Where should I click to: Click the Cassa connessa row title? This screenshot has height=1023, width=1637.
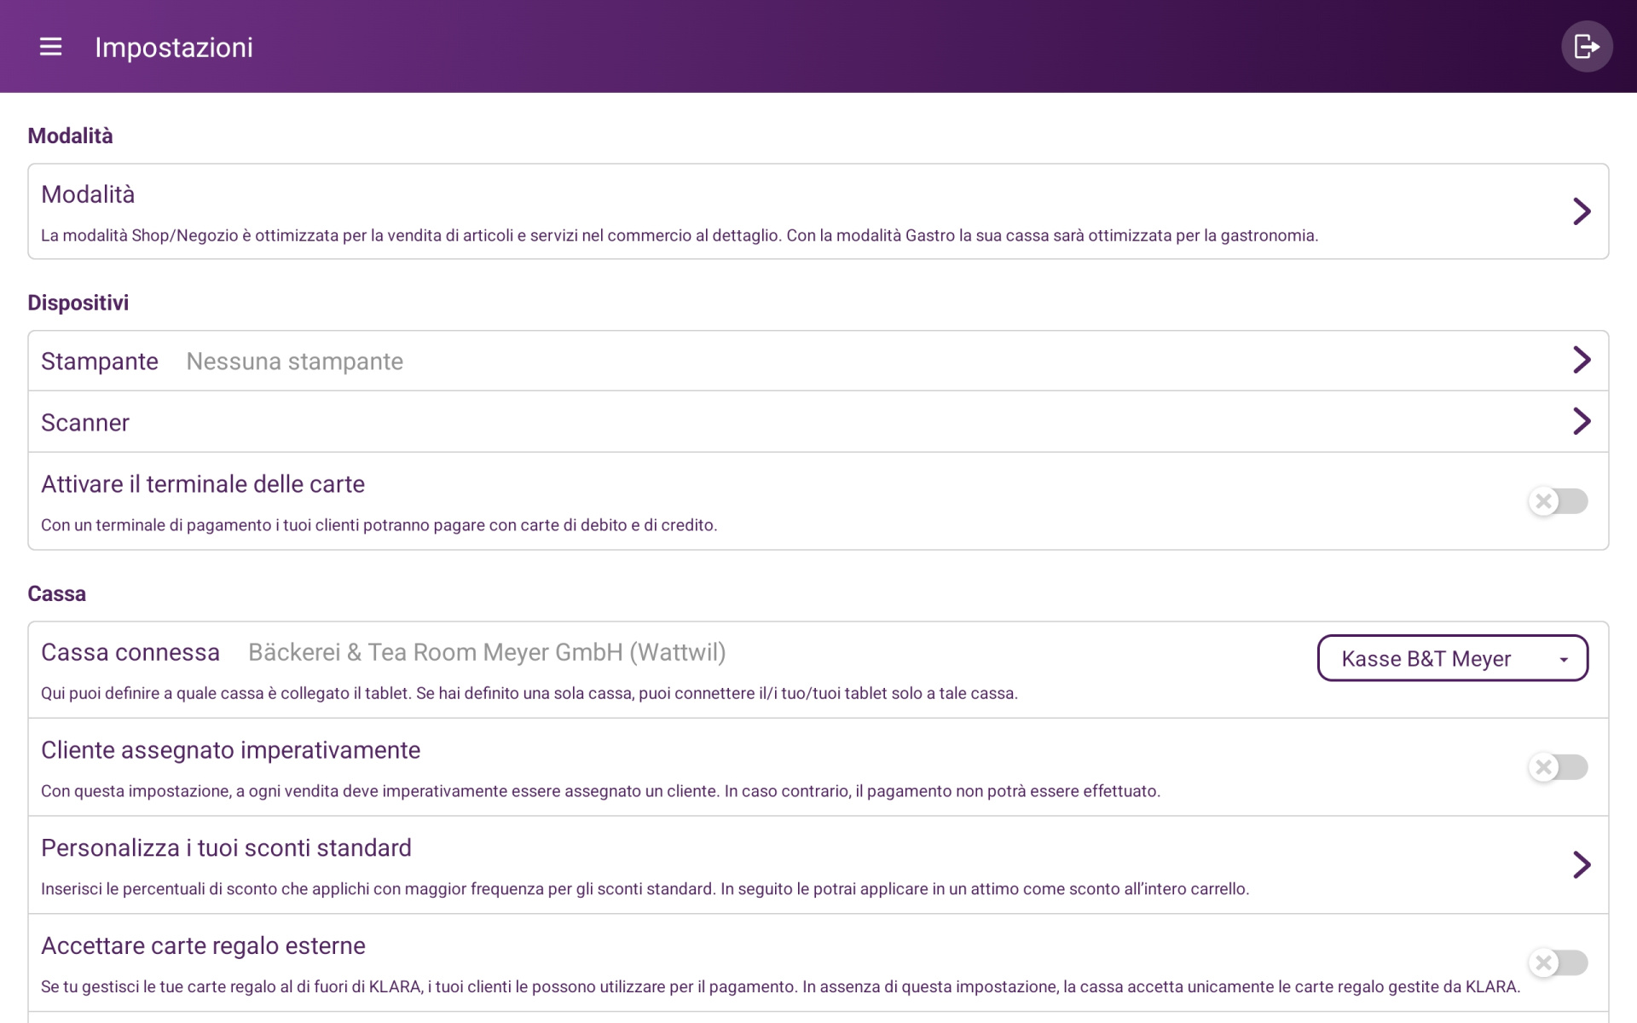pos(130,652)
